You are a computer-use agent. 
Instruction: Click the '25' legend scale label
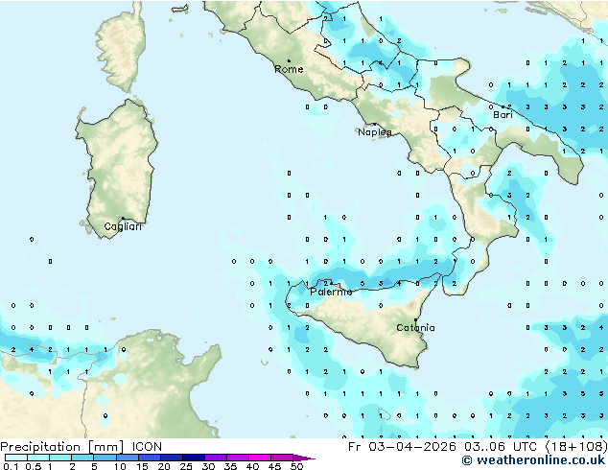186,466
